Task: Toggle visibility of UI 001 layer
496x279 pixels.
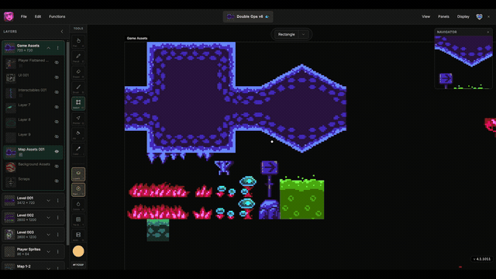Action: coord(57,77)
